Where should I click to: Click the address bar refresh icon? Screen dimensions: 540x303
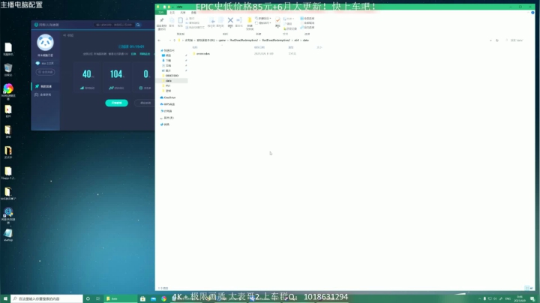tap(497, 40)
